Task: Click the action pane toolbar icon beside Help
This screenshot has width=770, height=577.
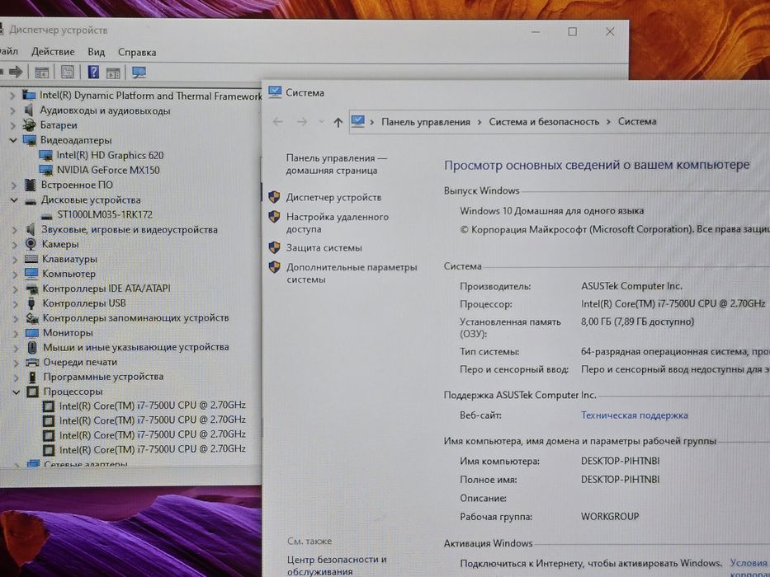Action: click(x=113, y=73)
